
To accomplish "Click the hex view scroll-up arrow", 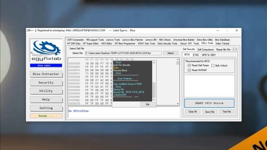I will 178,60.
